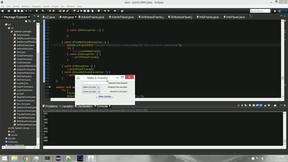Open the Desired From Account combo box
The height and width of the screenshot is (162, 288).
91,87
